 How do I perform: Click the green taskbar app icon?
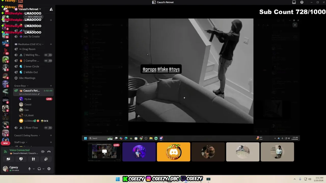coord(208,179)
